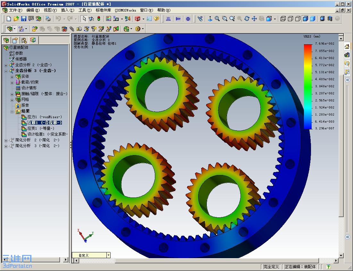Open the 工具(T) menu

pos(85,10)
